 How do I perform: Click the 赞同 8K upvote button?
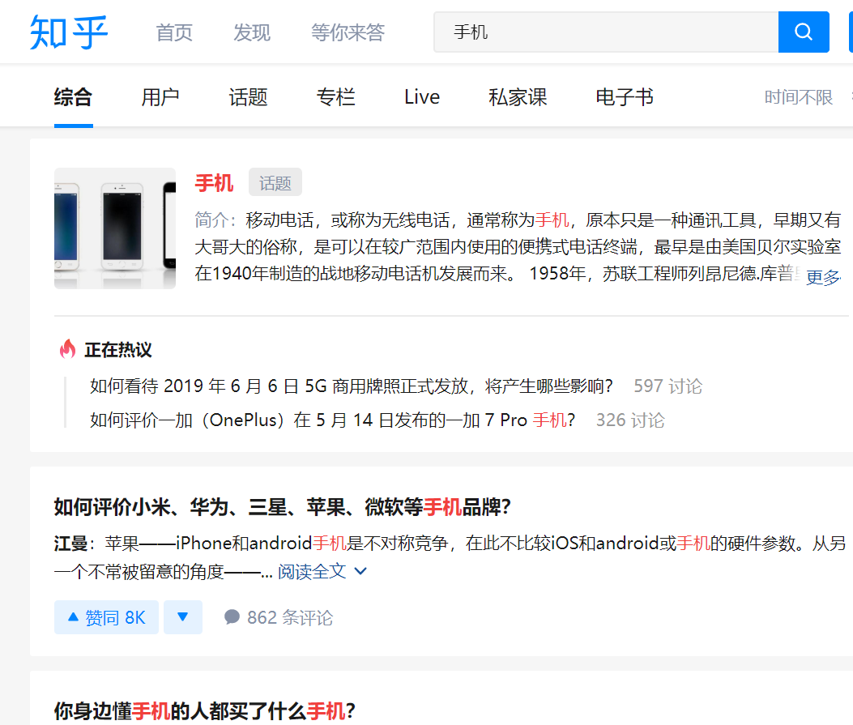pyautogui.click(x=106, y=616)
